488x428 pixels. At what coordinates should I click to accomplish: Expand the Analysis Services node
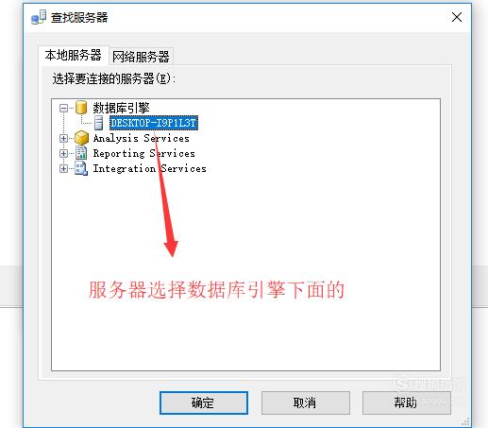63,139
